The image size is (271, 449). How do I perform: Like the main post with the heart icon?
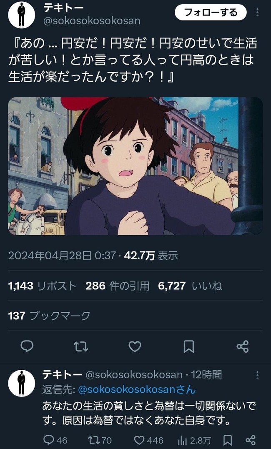point(135,347)
